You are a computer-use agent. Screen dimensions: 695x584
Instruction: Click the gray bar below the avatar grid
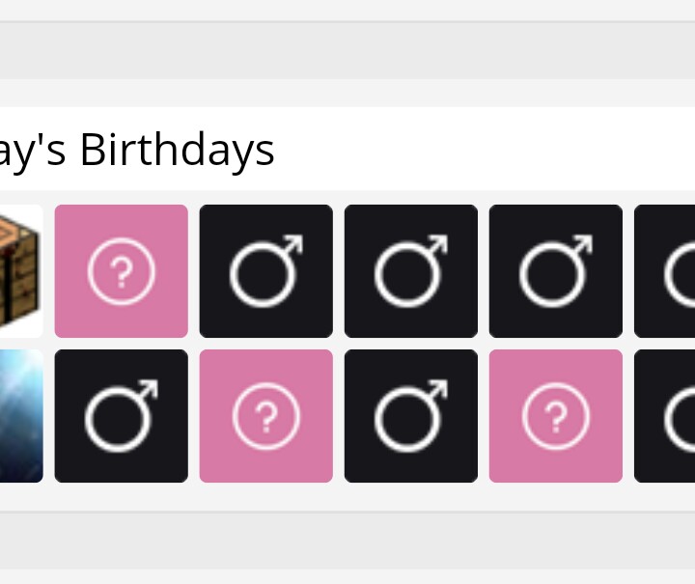tap(347, 541)
